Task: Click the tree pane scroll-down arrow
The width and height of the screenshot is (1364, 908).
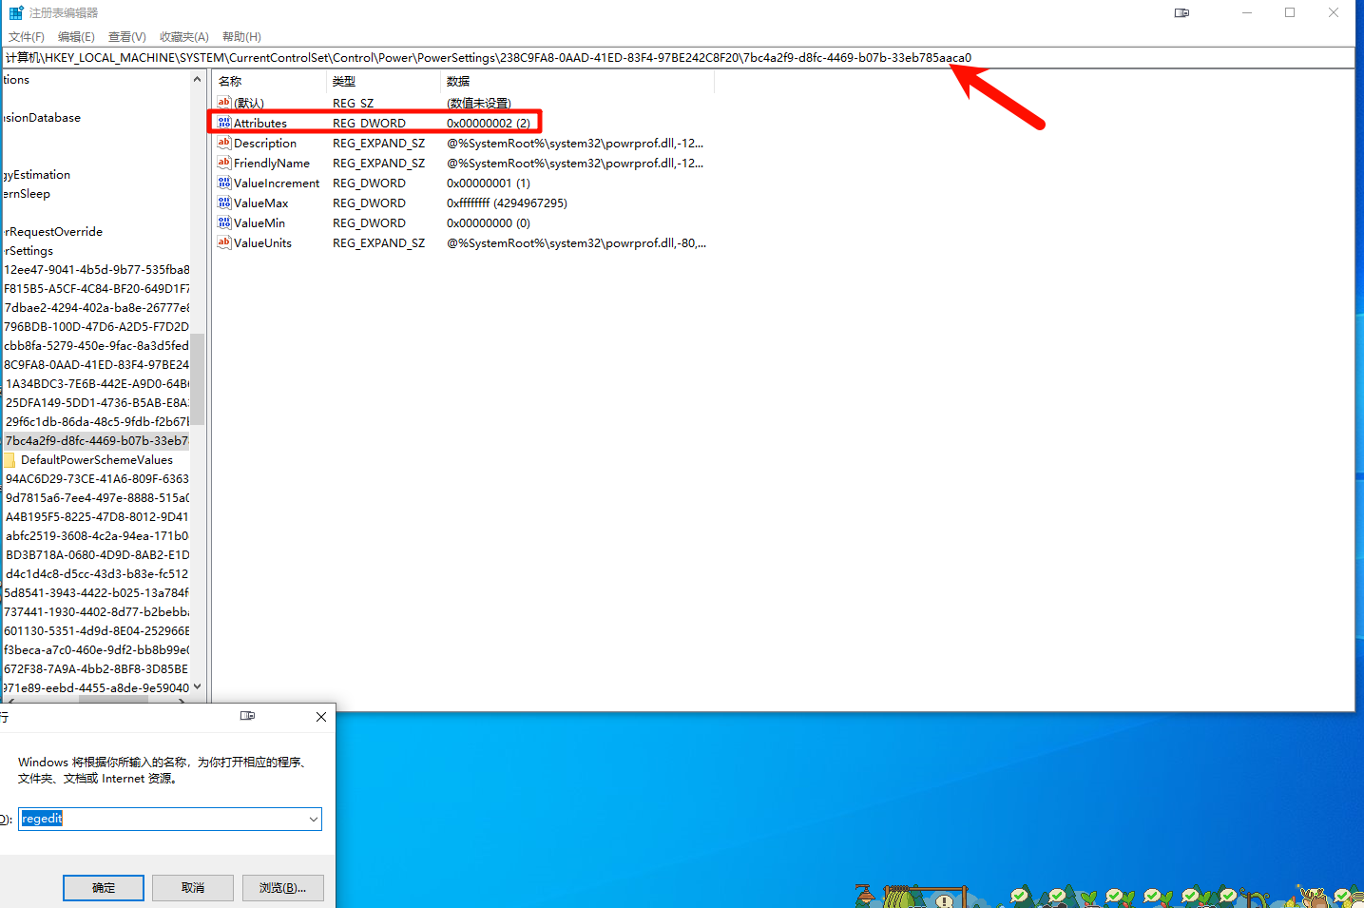Action: tap(198, 687)
